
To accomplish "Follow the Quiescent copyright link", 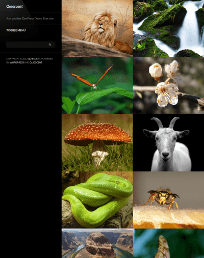I will click(34, 59).
